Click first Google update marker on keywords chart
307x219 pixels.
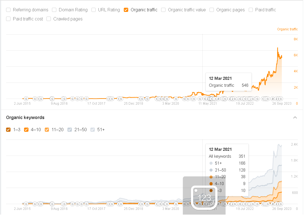coord(26,204)
